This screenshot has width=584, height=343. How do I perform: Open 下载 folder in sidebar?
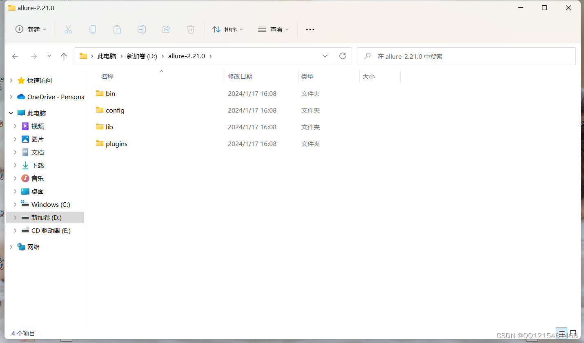(38, 165)
